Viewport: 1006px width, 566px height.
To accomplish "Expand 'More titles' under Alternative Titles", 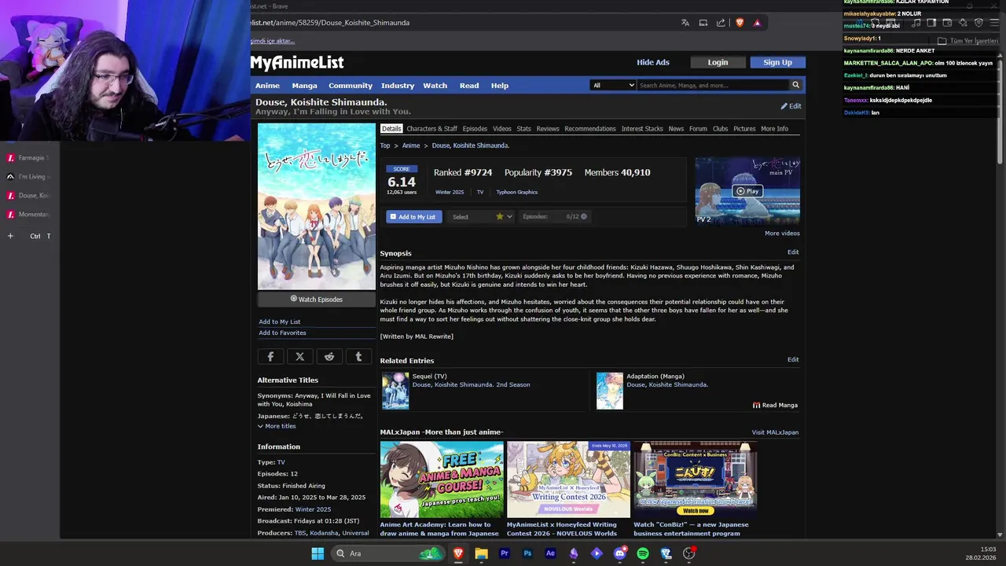I will pos(277,426).
